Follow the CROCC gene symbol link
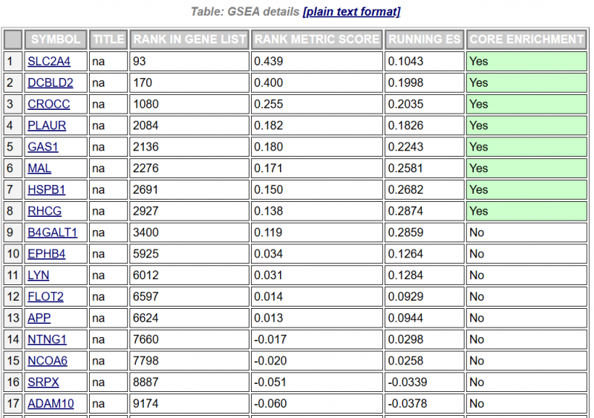Screen dimensions: 594x418 click(x=48, y=105)
